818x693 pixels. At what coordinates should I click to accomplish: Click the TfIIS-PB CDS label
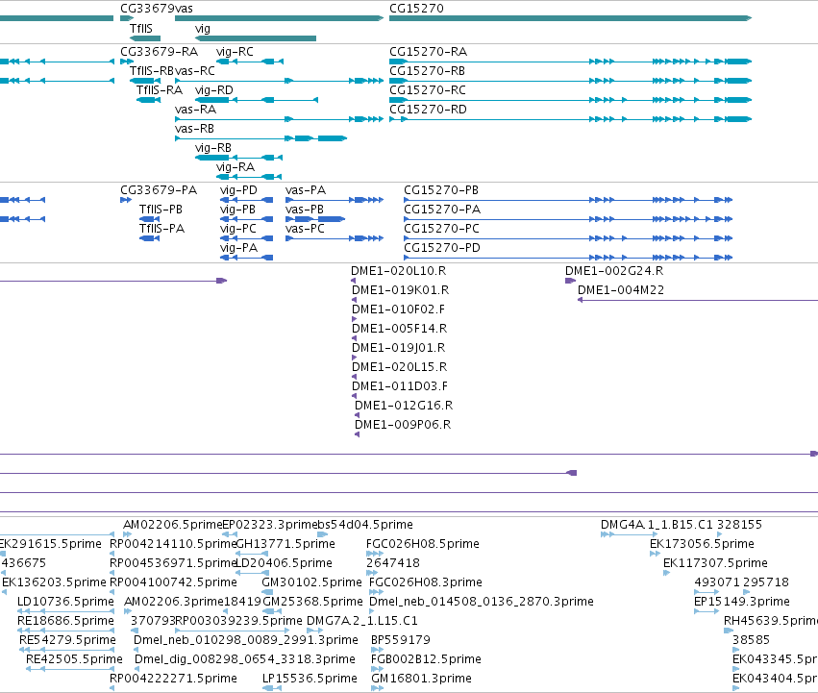point(161,210)
